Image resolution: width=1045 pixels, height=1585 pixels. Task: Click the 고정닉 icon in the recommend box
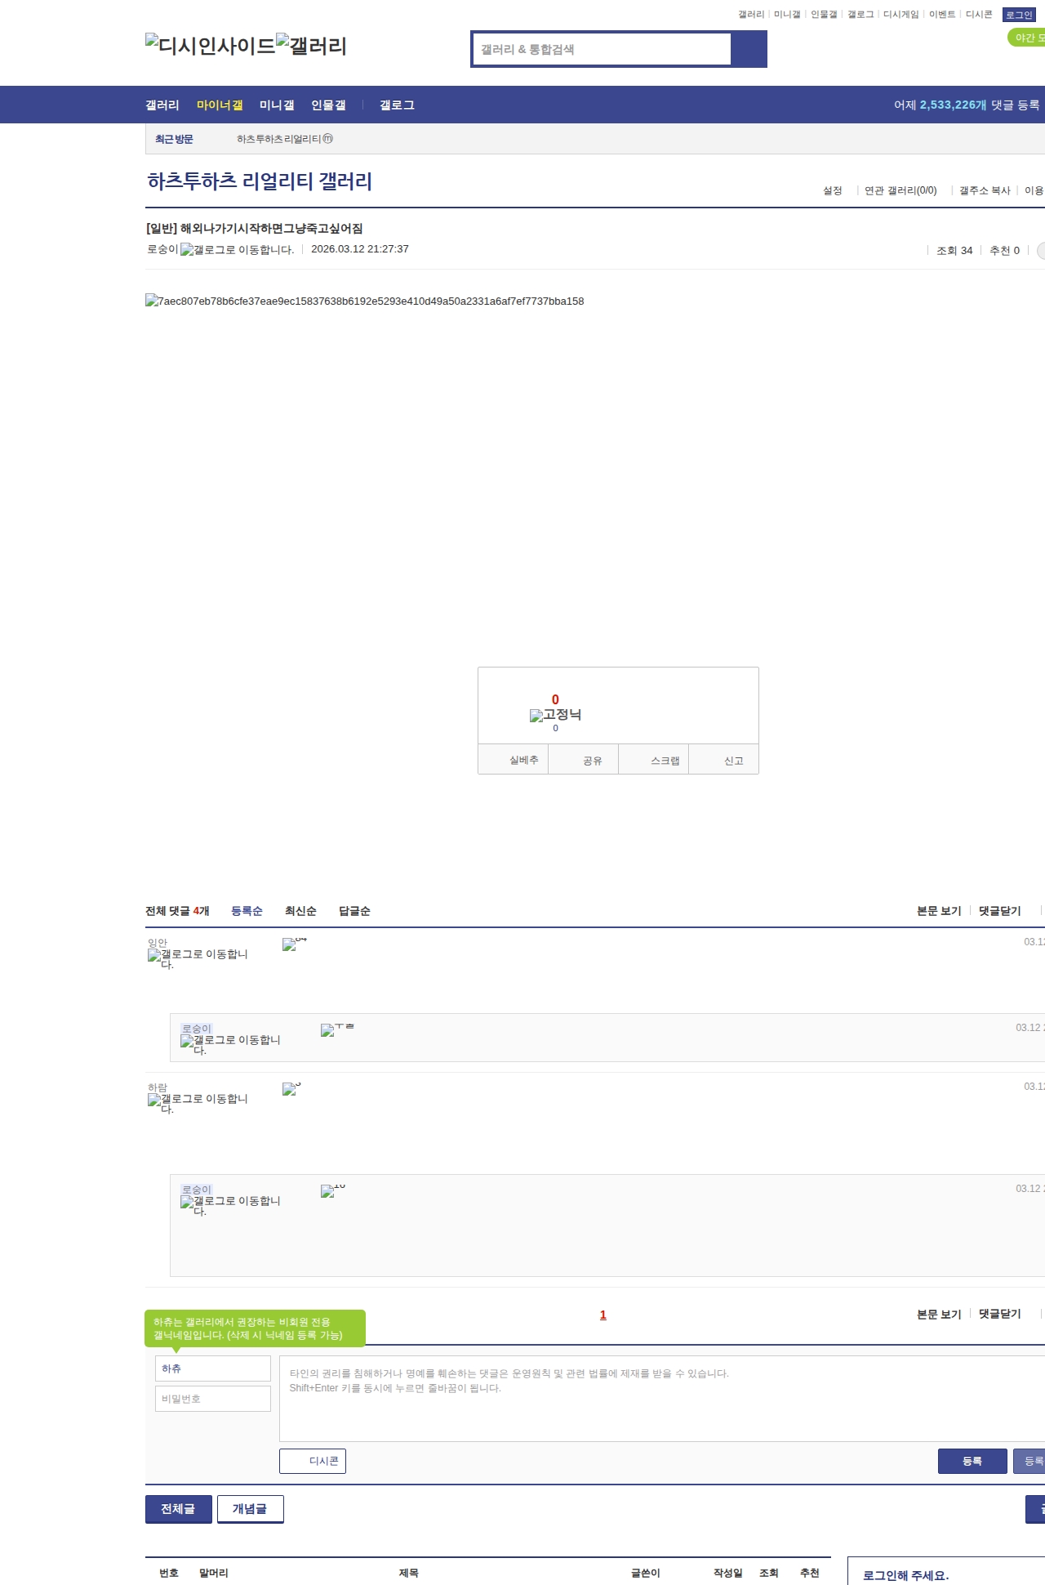555,715
